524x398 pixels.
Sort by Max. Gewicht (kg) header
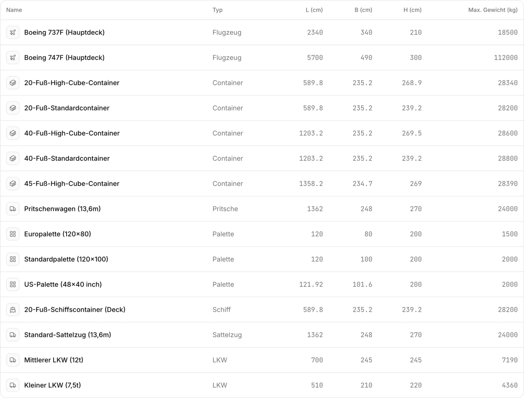[493, 10]
